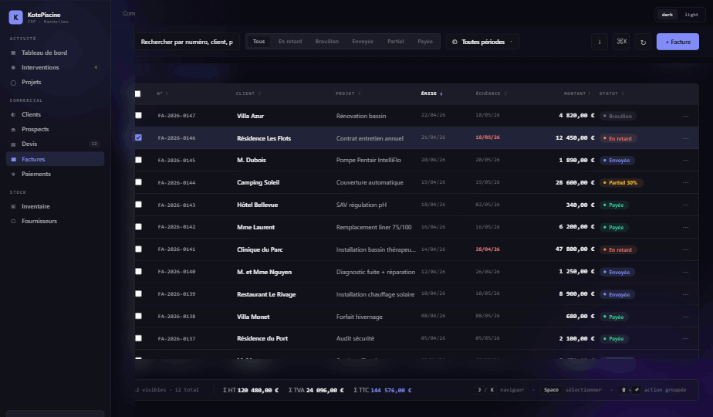
Task: Create a new invoice with + Facture
Action: pyautogui.click(x=678, y=42)
